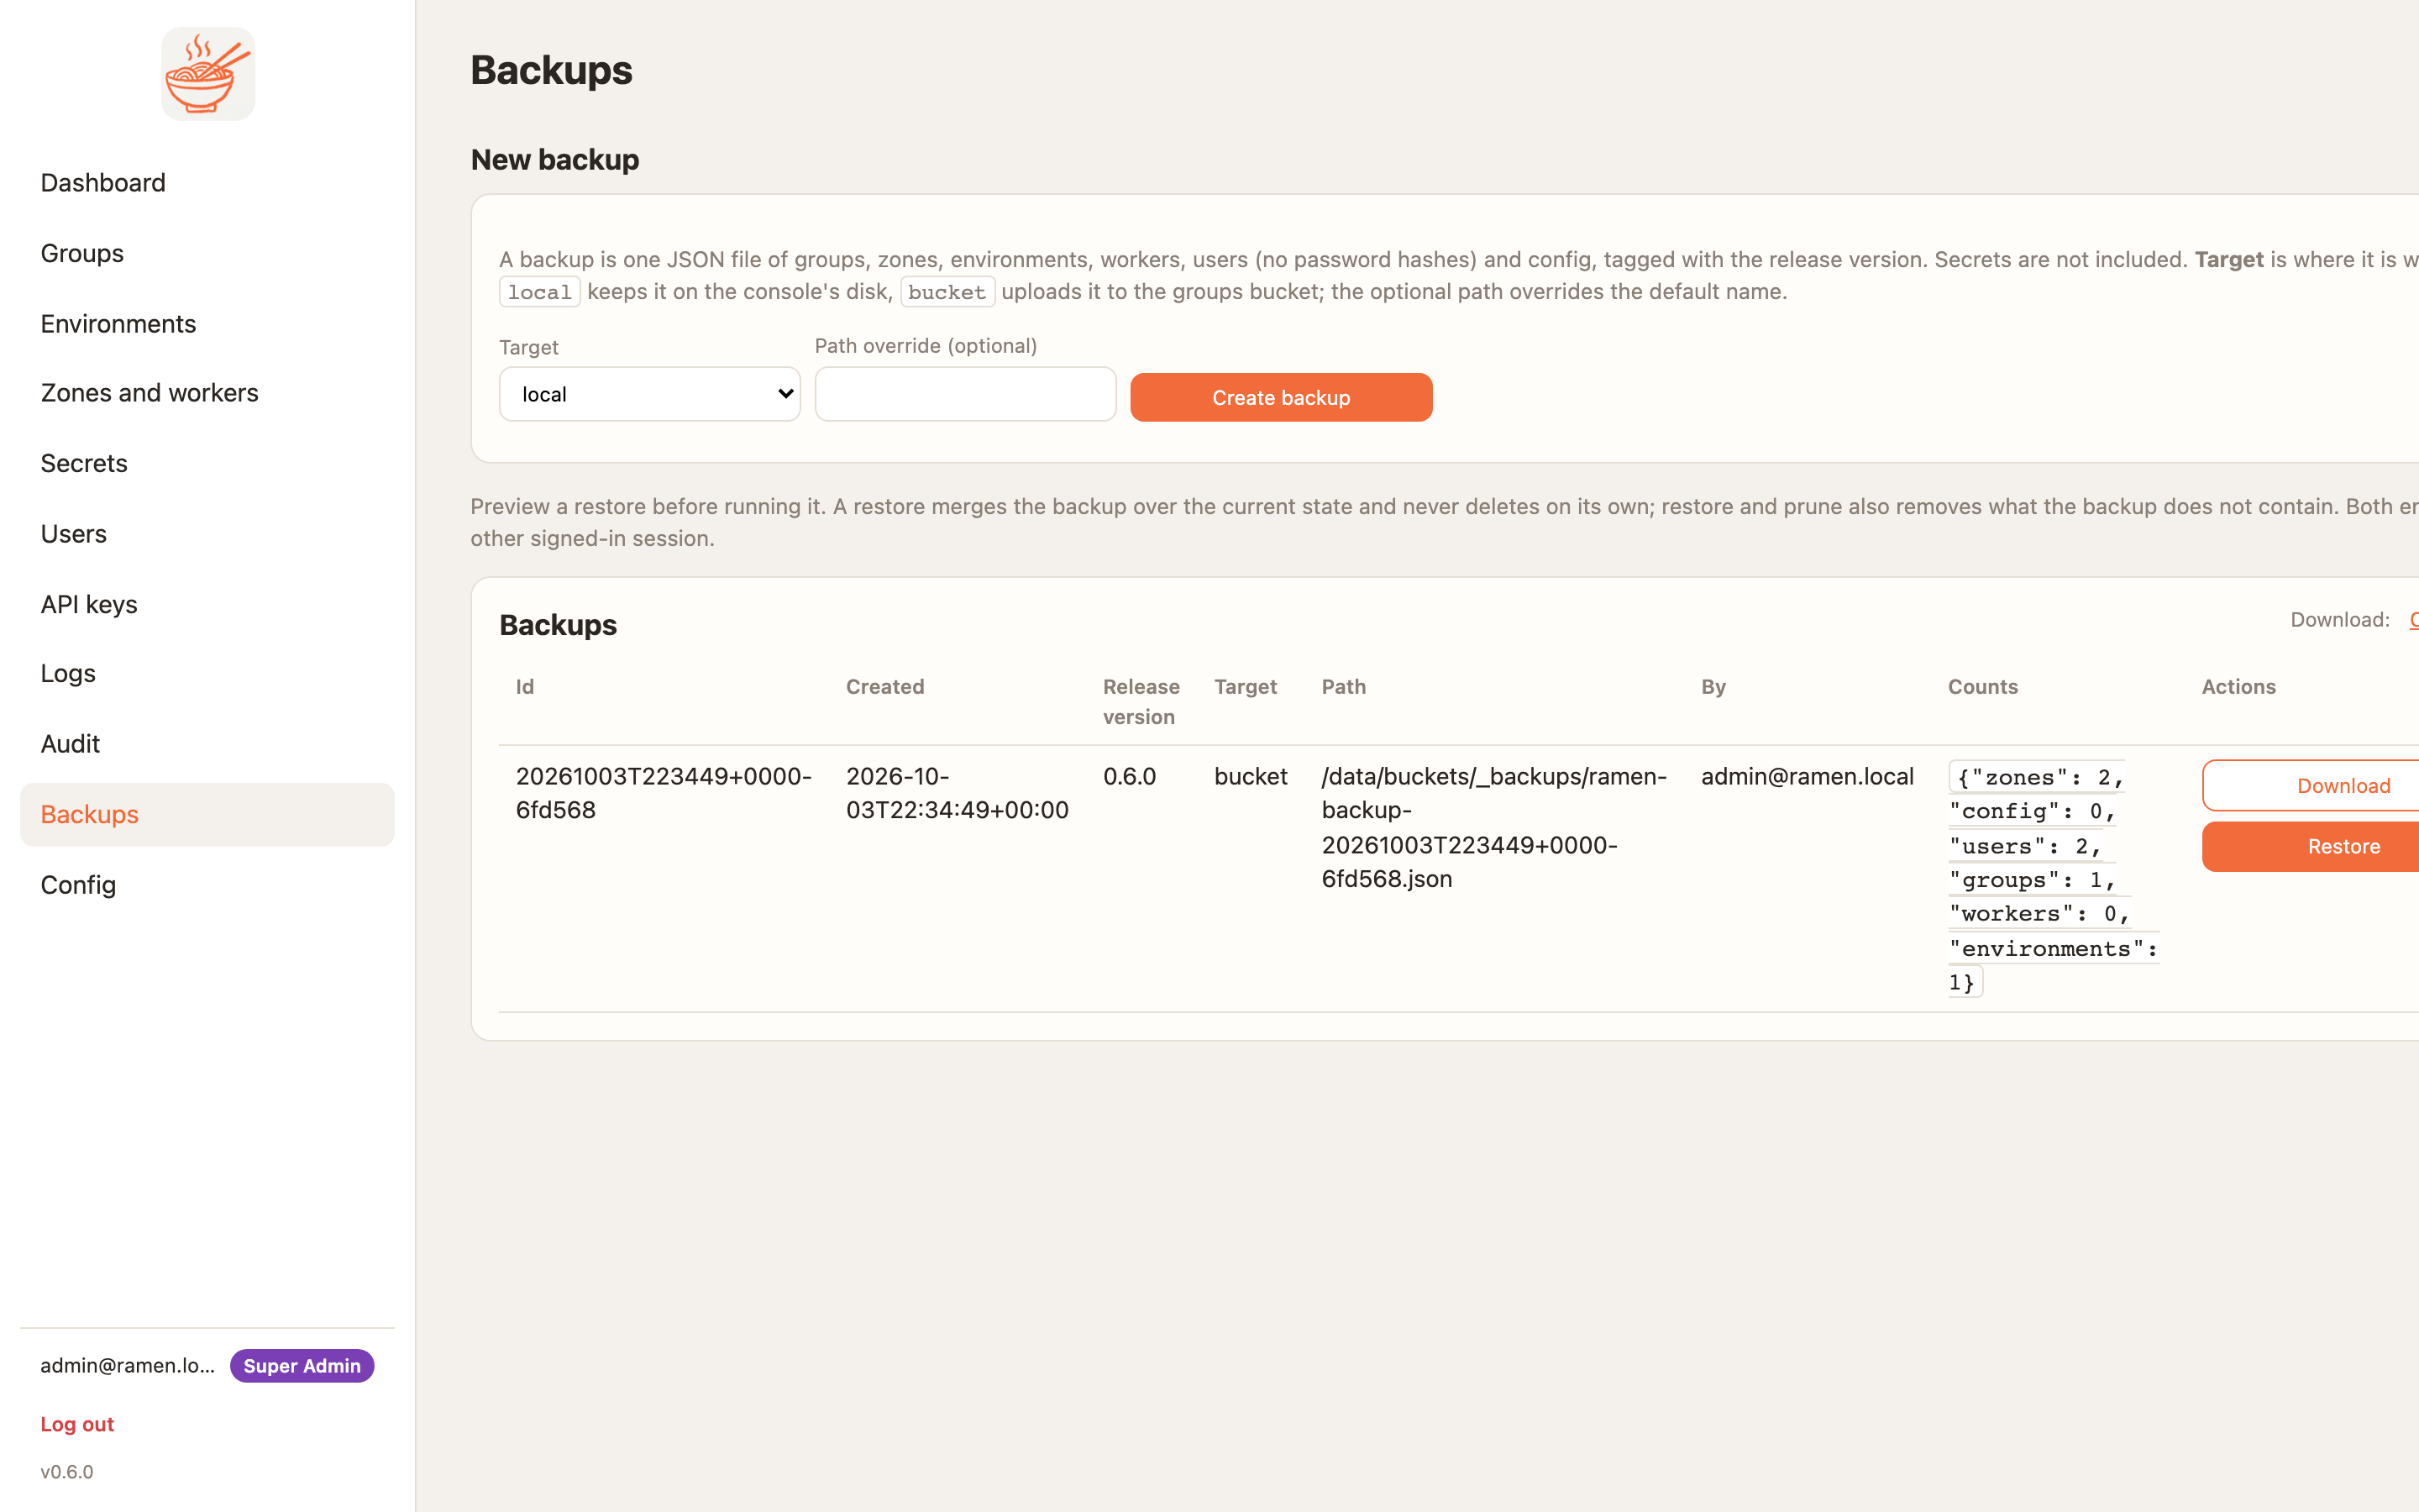Click the Id column header

point(525,687)
